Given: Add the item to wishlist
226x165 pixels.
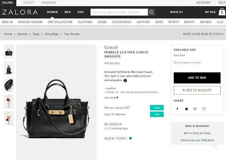Looking at the screenshot, I should (197, 90).
